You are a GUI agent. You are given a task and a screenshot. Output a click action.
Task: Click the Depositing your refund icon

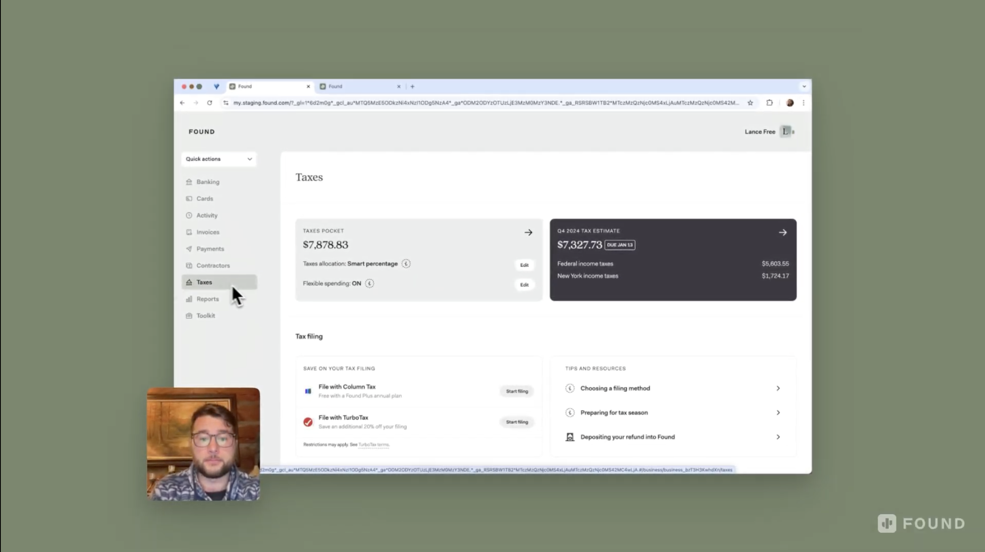pos(570,437)
